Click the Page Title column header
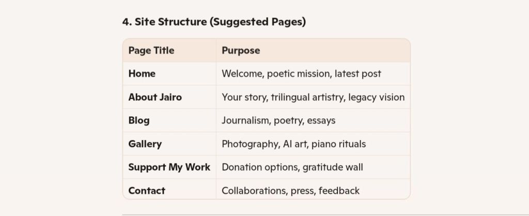Screen dimensions: 529x216 point(151,51)
